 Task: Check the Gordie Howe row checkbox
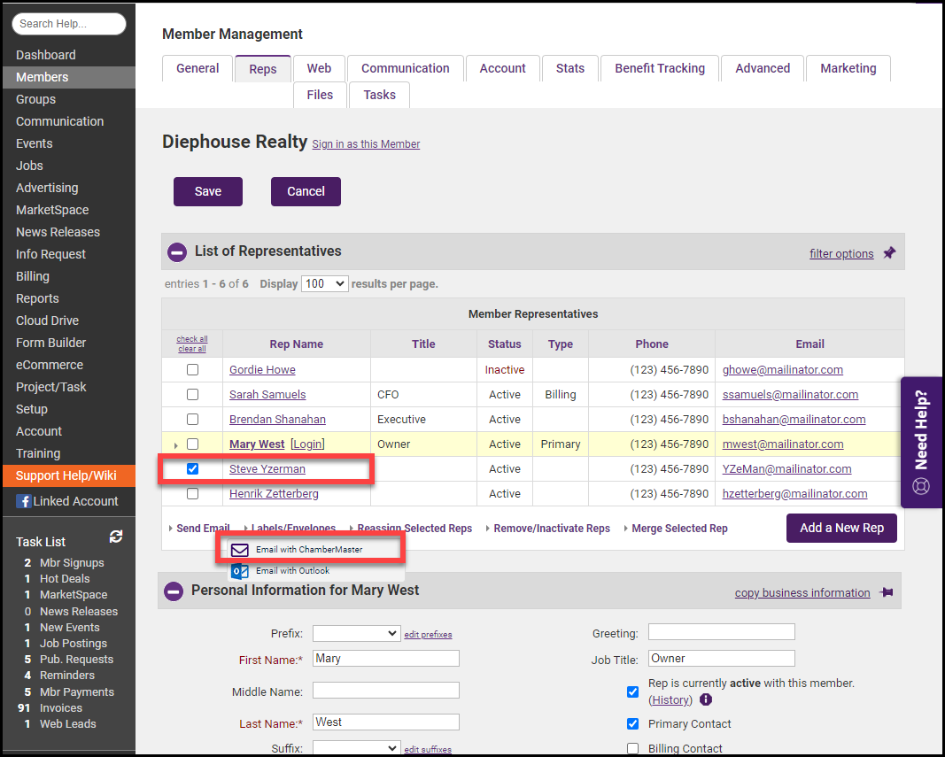[192, 370]
